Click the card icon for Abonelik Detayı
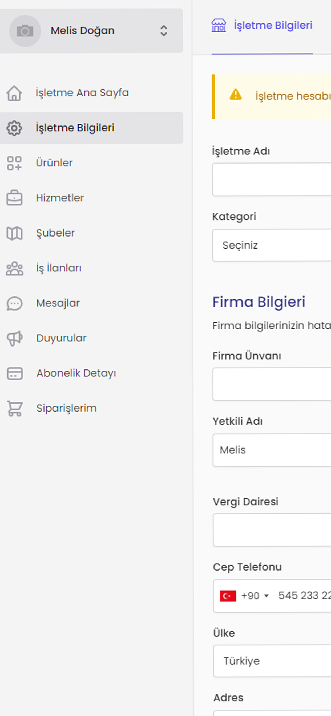 coord(15,373)
